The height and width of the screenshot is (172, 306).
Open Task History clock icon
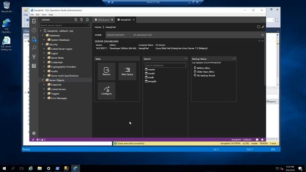[x=34, y=30]
